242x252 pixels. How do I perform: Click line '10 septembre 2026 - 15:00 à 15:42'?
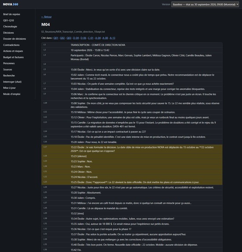[x=132, y=50]
